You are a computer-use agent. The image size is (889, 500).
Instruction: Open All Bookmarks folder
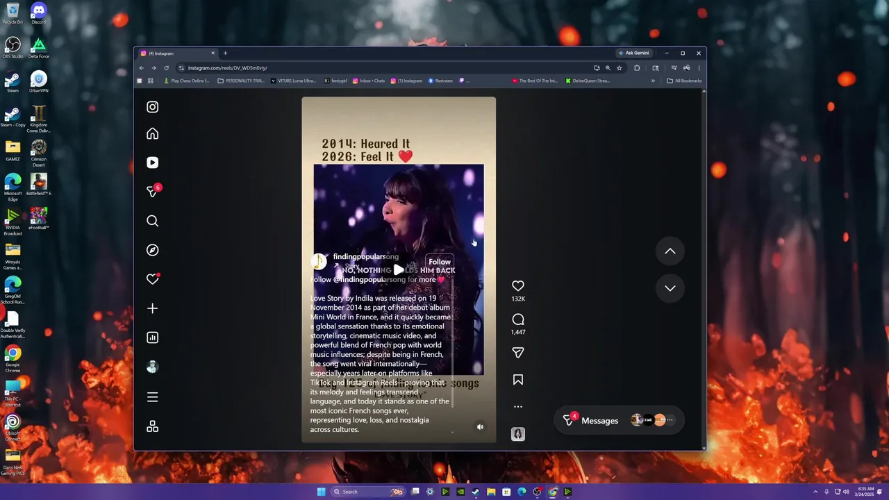[x=684, y=81]
